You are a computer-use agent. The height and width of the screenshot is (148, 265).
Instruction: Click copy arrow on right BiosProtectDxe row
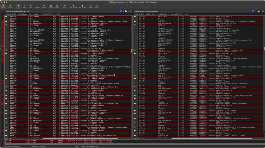pos(135,50)
